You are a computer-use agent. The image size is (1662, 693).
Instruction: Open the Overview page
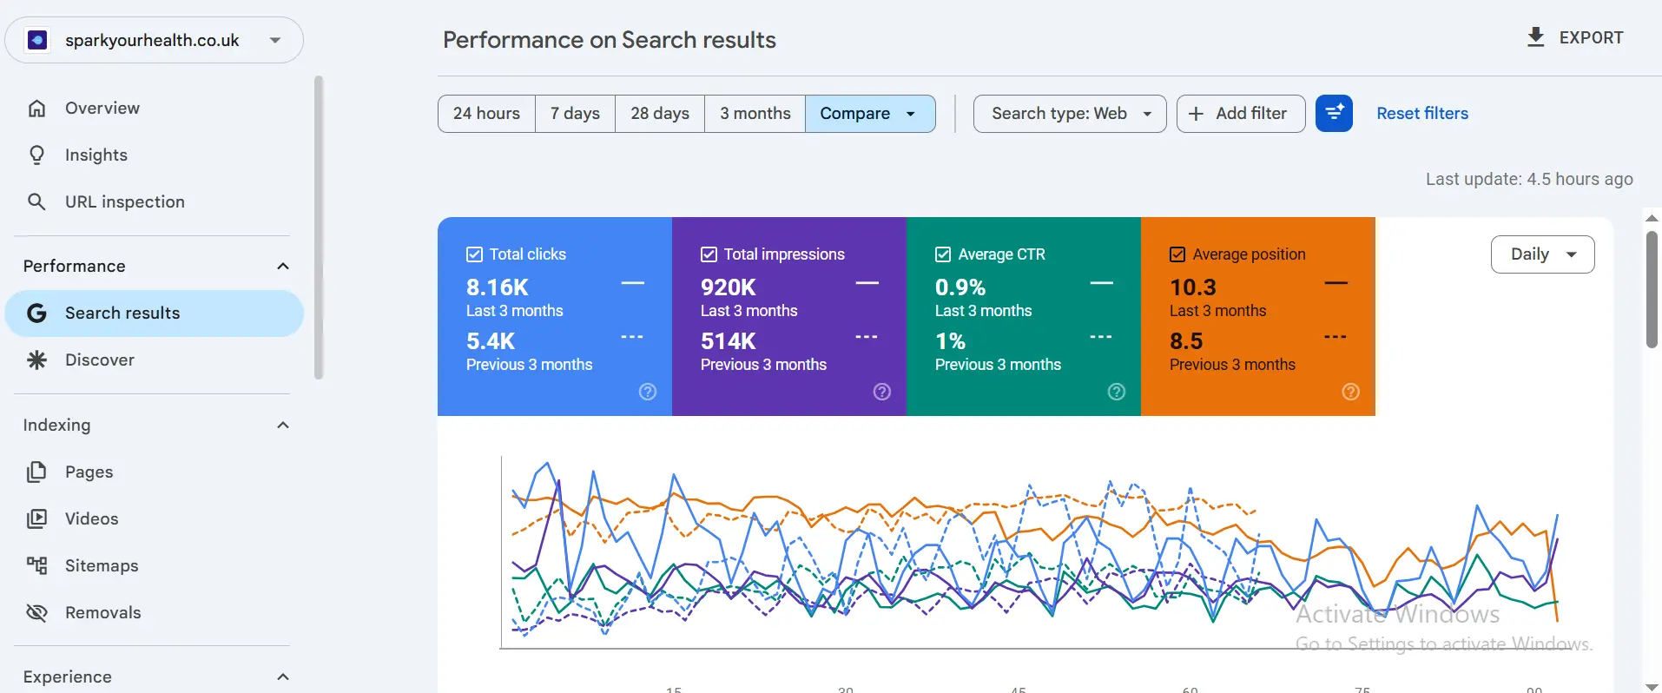[155, 109]
